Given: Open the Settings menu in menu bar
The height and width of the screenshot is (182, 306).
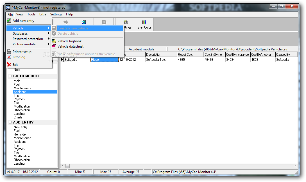Looking at the screenshot, I should 56,14.
